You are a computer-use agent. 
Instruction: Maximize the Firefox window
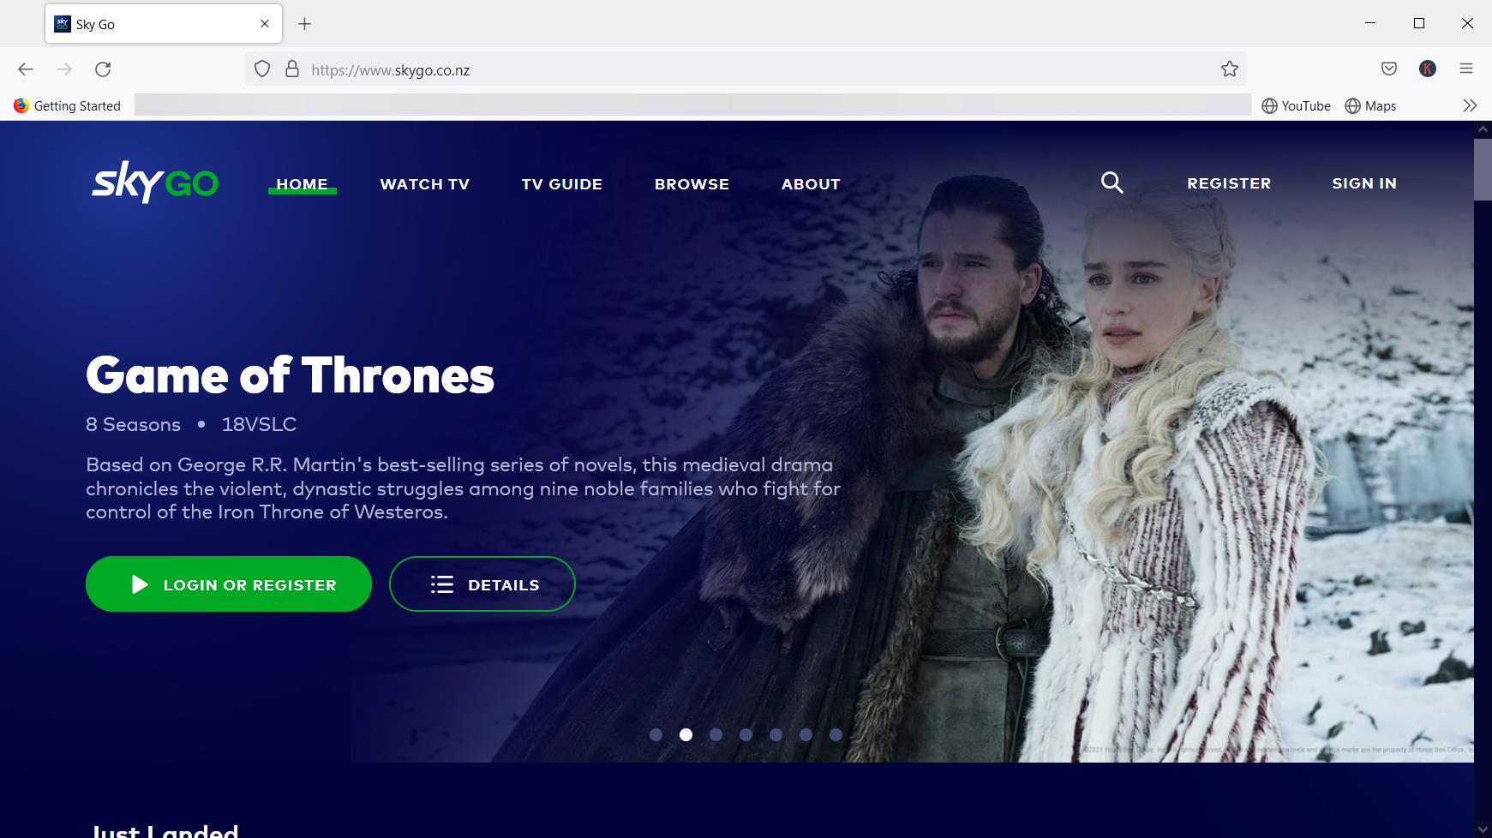(x=1419, y=23)
